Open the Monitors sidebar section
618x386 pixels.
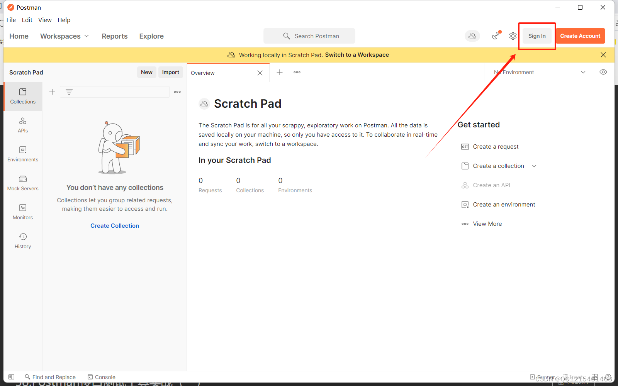click(23, 212)
